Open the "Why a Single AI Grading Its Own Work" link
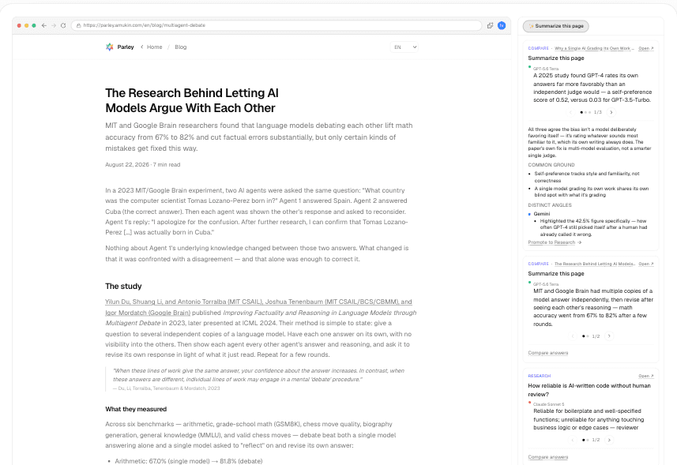The image size is (677, 465). (594, 48)
